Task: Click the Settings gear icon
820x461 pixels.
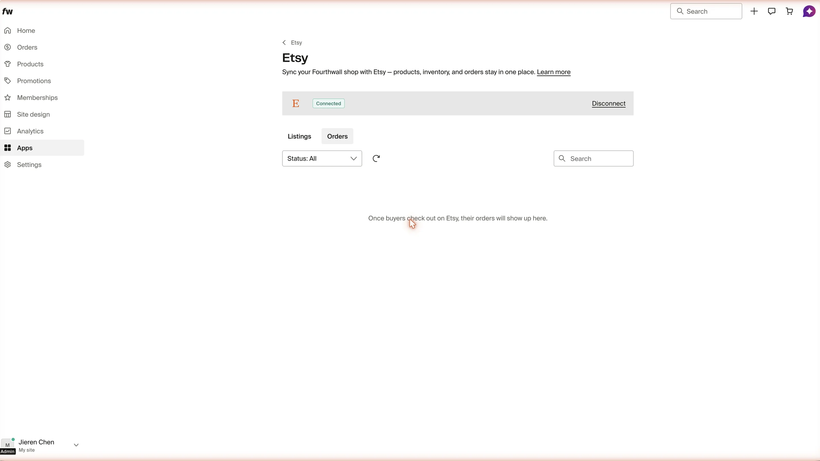Action: (x=8, y=165)
